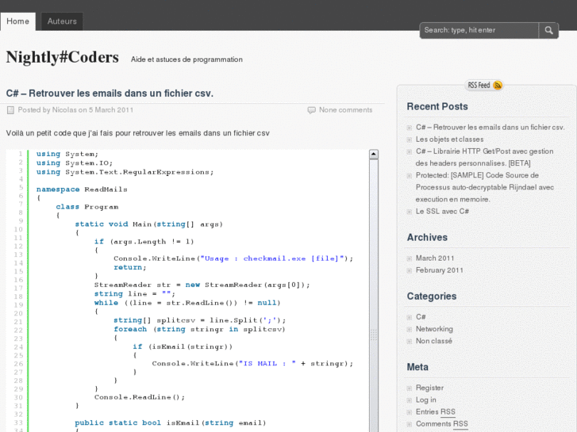This screenshot has width=577, height=432.
Task: Focus the Search input field
Action: click(479, 30)
